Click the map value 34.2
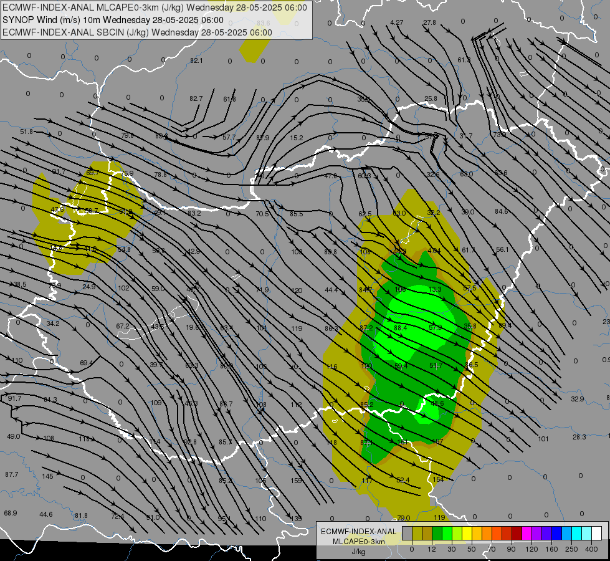Screen dimensions: 610x561 click(x=52, y=324)
